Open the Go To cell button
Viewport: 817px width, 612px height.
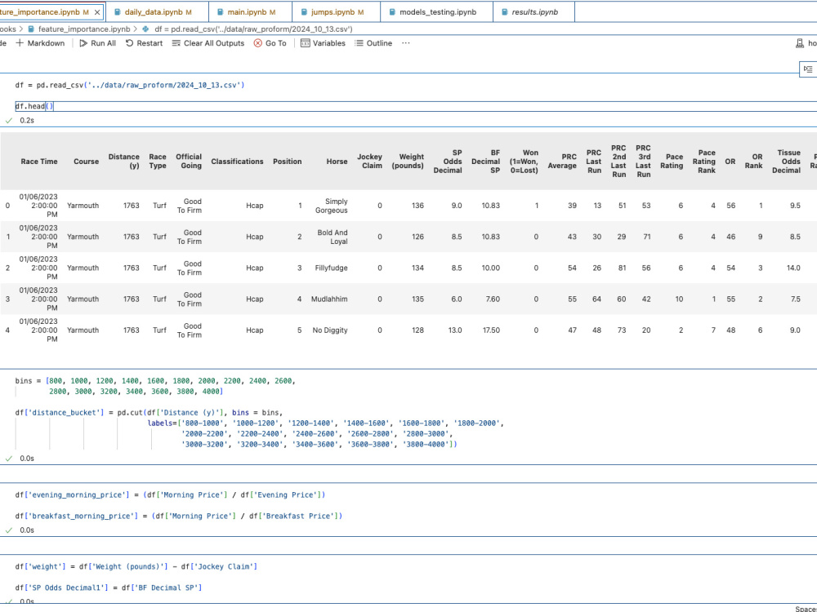click(270, 43)
